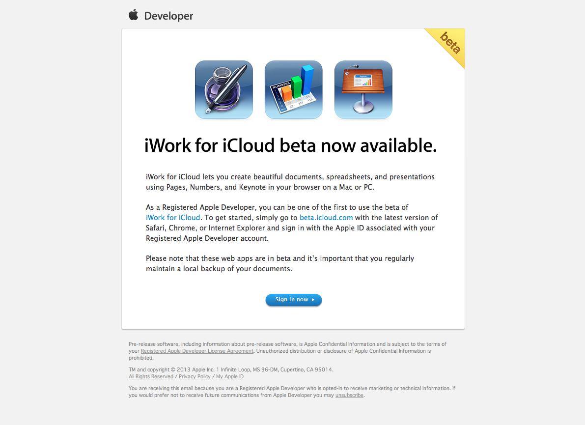Image resolution: width=585 pixels, height=425 pixels.
Task: Click the yellow beta corner ribbon
Action: point(449,43)
